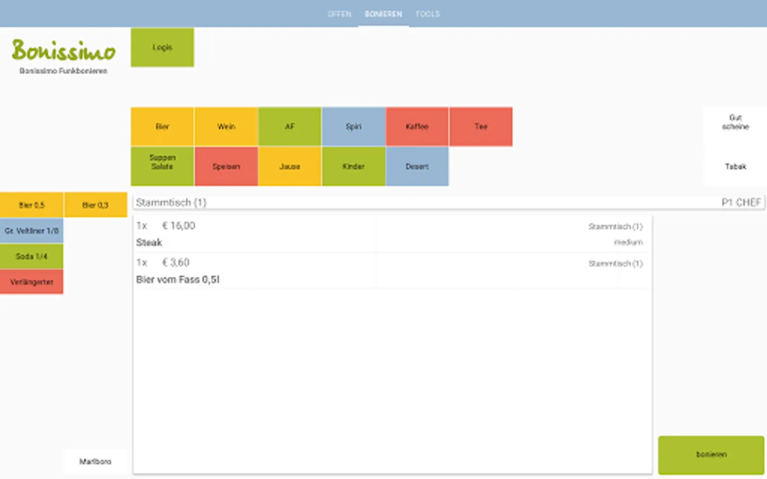Choose the Wein category tile
Image resolution: width=767 pixels, height=479 pixels.
point(226,127)
